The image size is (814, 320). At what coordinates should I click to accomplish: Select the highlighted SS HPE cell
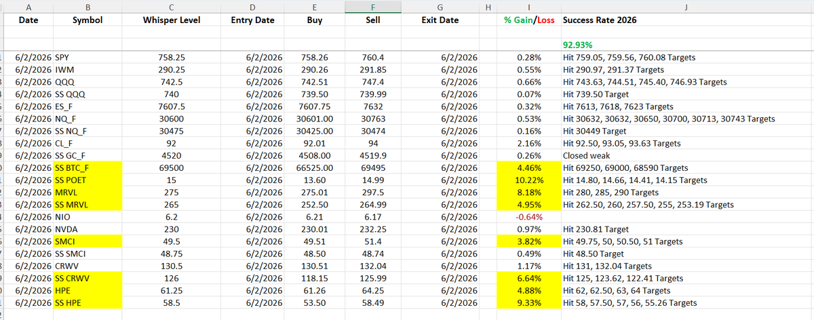88,302
